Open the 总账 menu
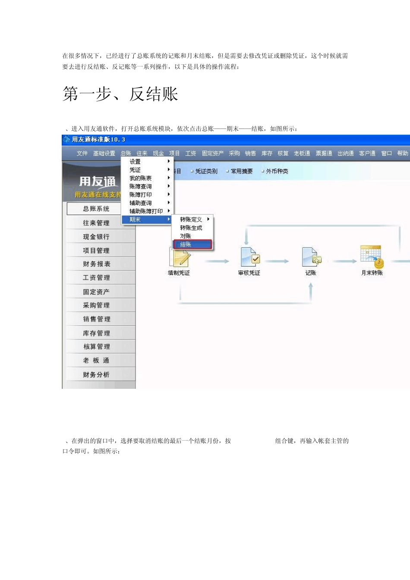The height and width of the screenshot is (580, 410). point(126,153)
